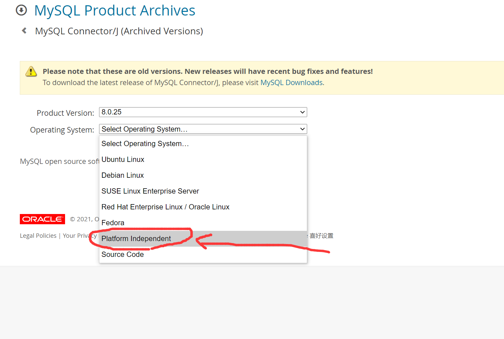Click the red Oracle logo

coord(42,219)
